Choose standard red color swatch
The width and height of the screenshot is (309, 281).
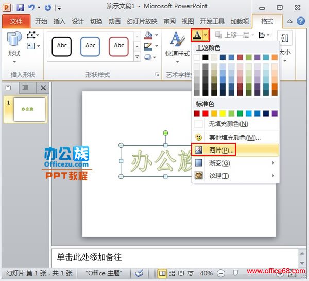(205, 113)
